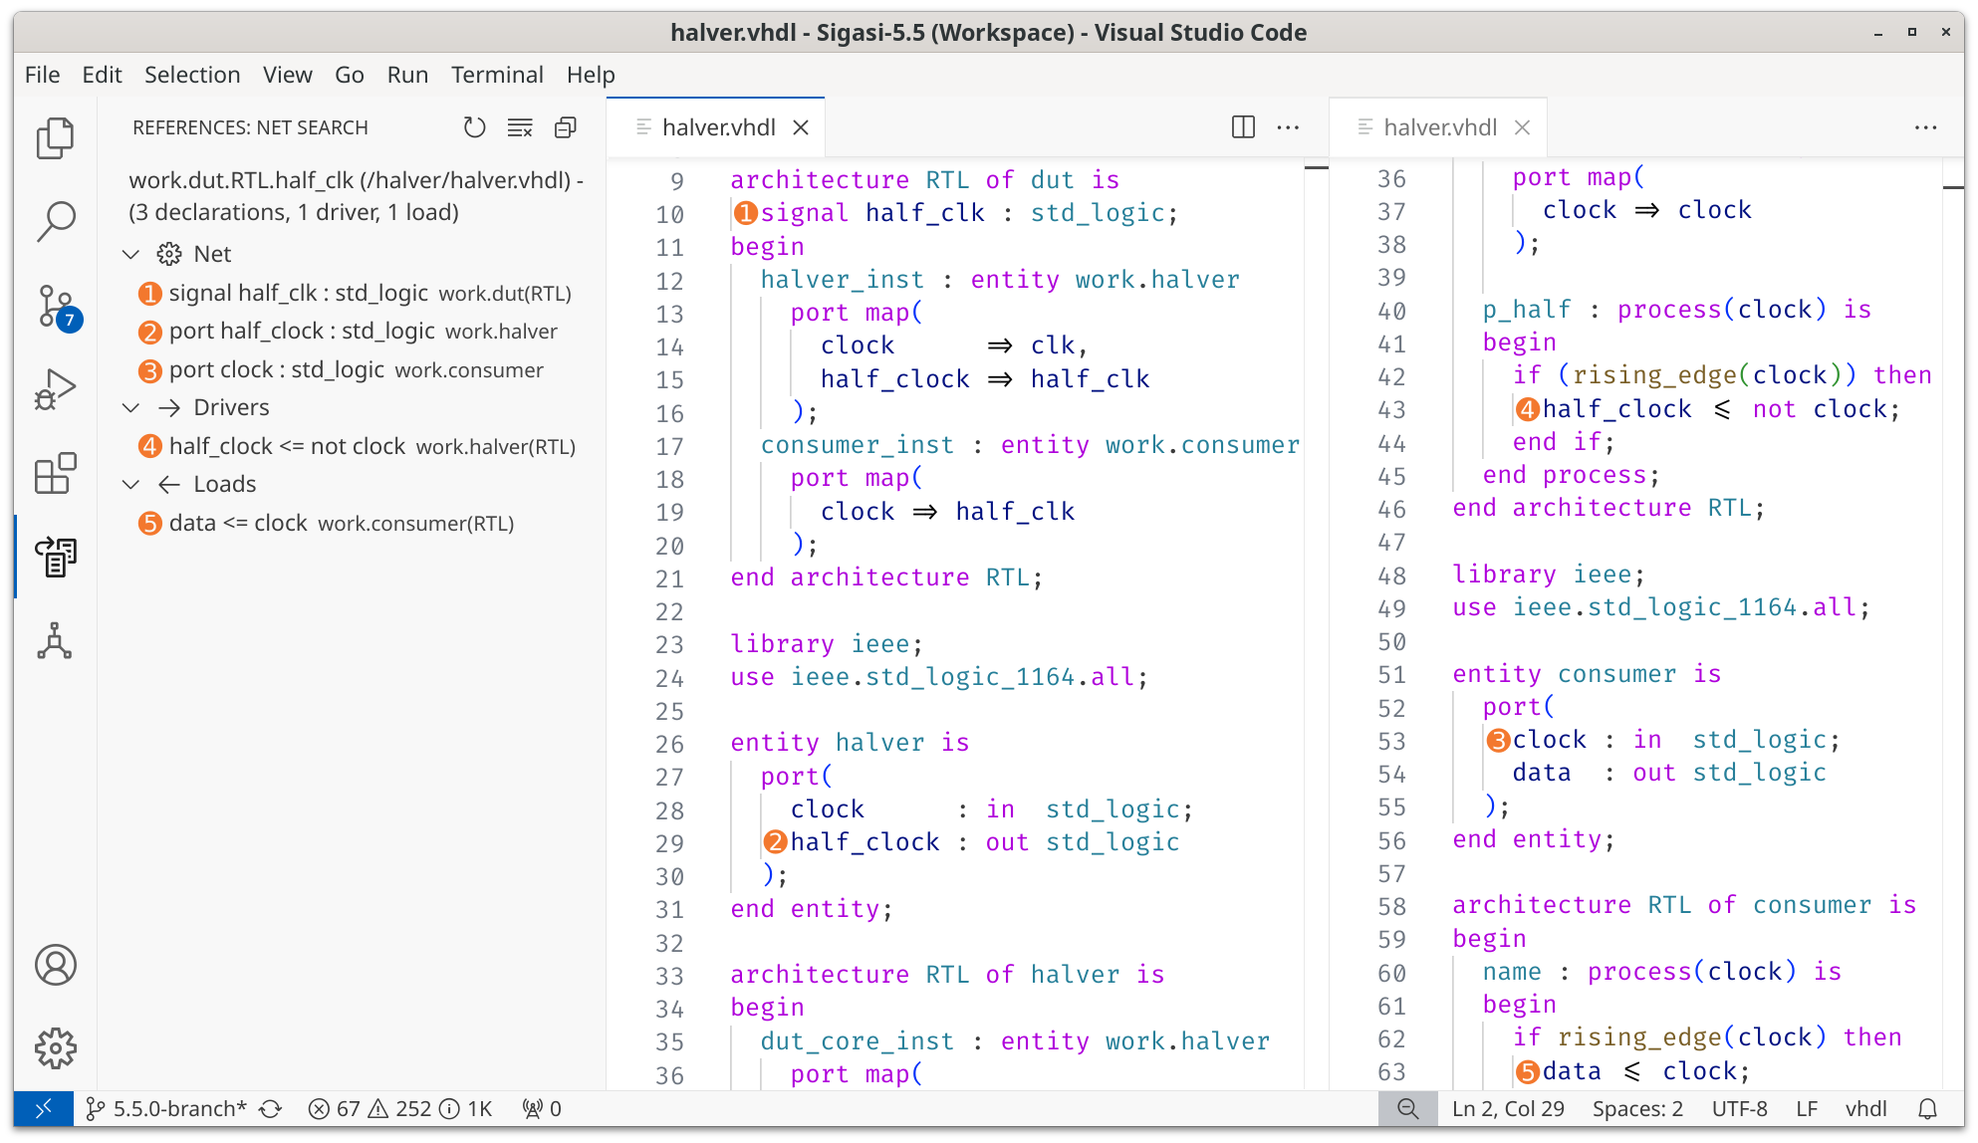Select the right halver.vhdl editor tab
Image resolution: width=1978 pixels, height=1143 pixels.
pyautogui.click(x=1438, y=127)
